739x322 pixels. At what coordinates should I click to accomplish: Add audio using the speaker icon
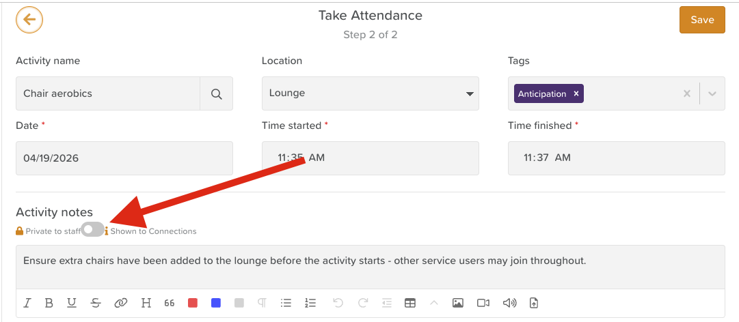(x=509, y=303)
